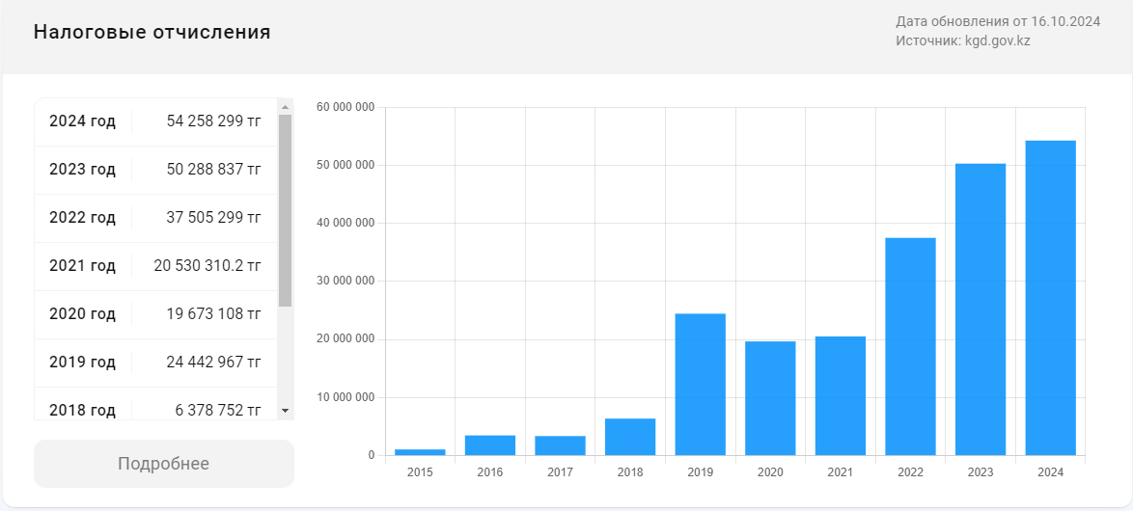
Task: Click the Подробнее button
Action: (164, 464)
